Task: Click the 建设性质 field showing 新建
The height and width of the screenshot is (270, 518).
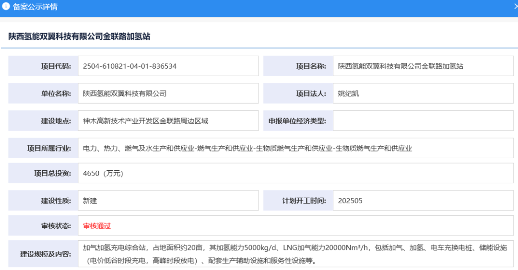Action: [x=168, y=200]
